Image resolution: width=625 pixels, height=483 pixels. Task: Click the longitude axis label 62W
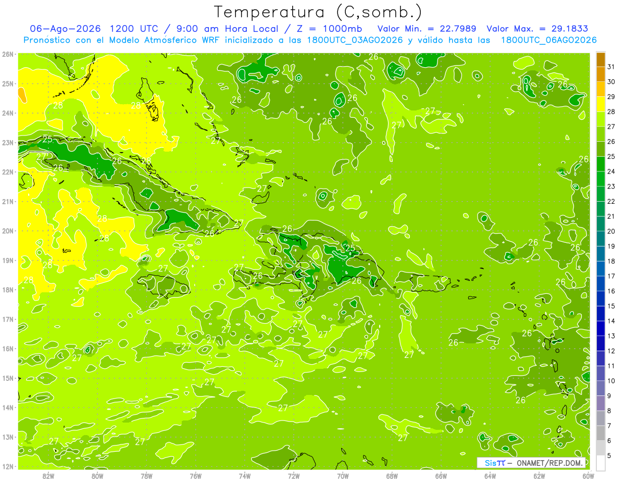[x=540, y=476]
